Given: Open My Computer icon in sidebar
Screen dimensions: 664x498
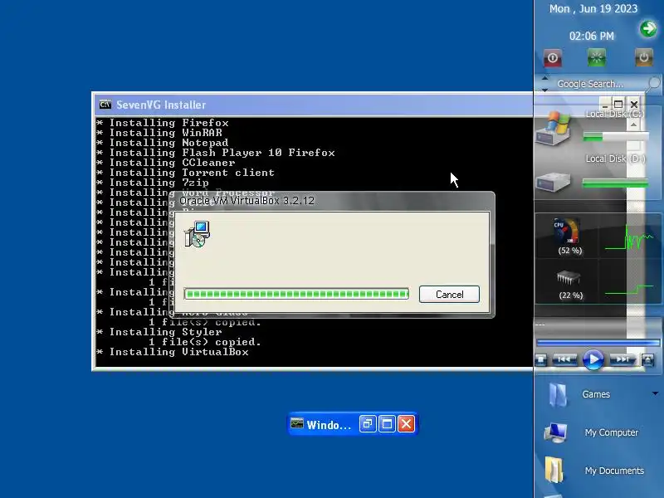Looking at the screenshot, I should point(555,432).
